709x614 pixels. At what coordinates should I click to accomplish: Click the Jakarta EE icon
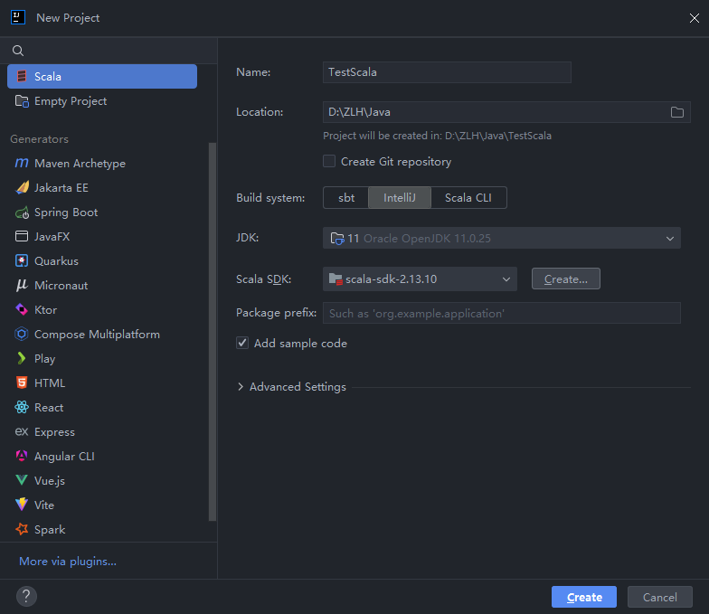pyautogui.click(x=22, y=187)
